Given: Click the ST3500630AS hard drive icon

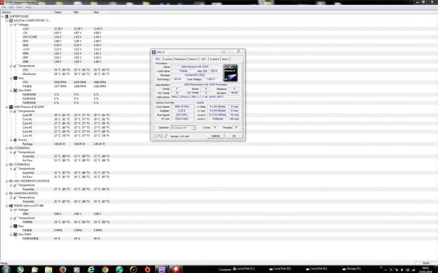Looking at the screenshot, I should click(x=11, y=165).
